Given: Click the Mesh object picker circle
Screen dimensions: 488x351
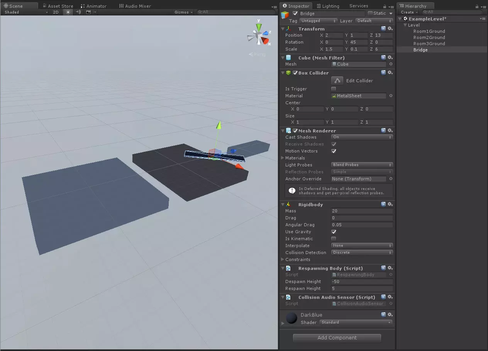Looking at the screenshot, I should click(x=391, y=64).
